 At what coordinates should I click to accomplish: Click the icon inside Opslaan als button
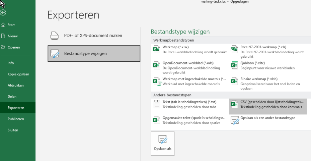[x=163, y=139]
